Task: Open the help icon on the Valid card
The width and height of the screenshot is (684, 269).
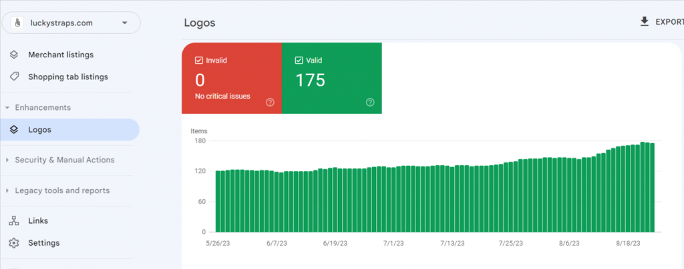Action: [x=370, y=102]
